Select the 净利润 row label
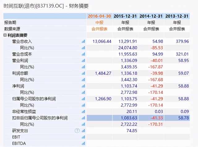198x147 pixels. click(18, 86)
